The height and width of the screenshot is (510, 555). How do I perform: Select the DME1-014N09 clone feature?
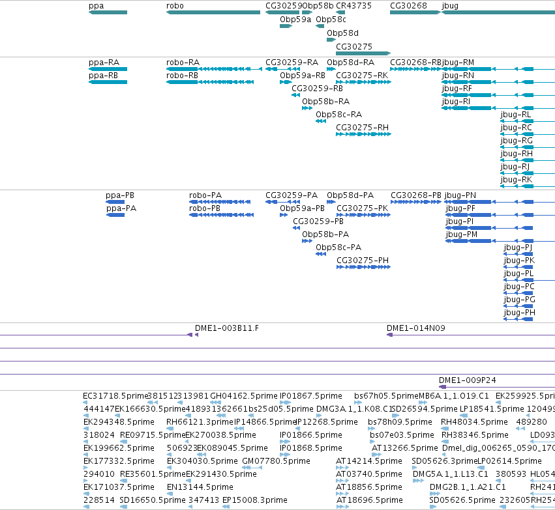(471, 335)
